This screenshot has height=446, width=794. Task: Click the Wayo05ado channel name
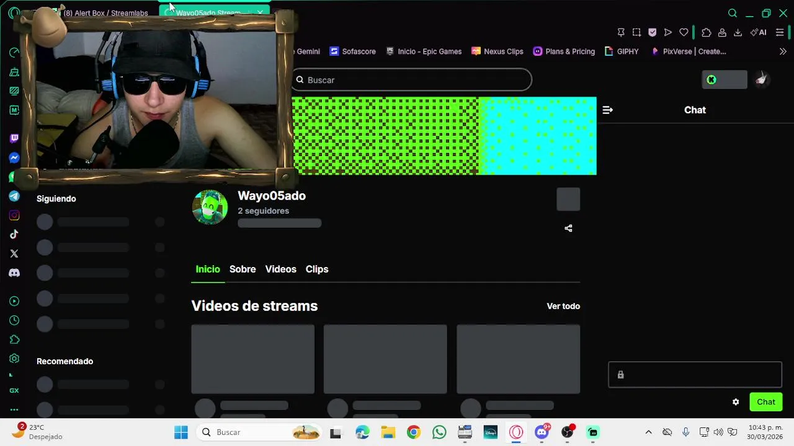272,196
